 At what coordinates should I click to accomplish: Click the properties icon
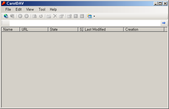61,16
